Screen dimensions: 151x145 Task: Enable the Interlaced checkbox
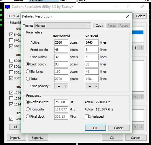pos(87,116)
